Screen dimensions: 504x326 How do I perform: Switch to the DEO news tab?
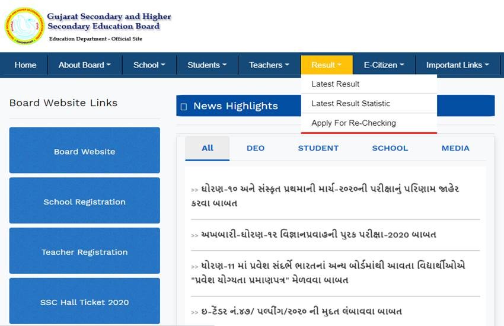point(256,148)
